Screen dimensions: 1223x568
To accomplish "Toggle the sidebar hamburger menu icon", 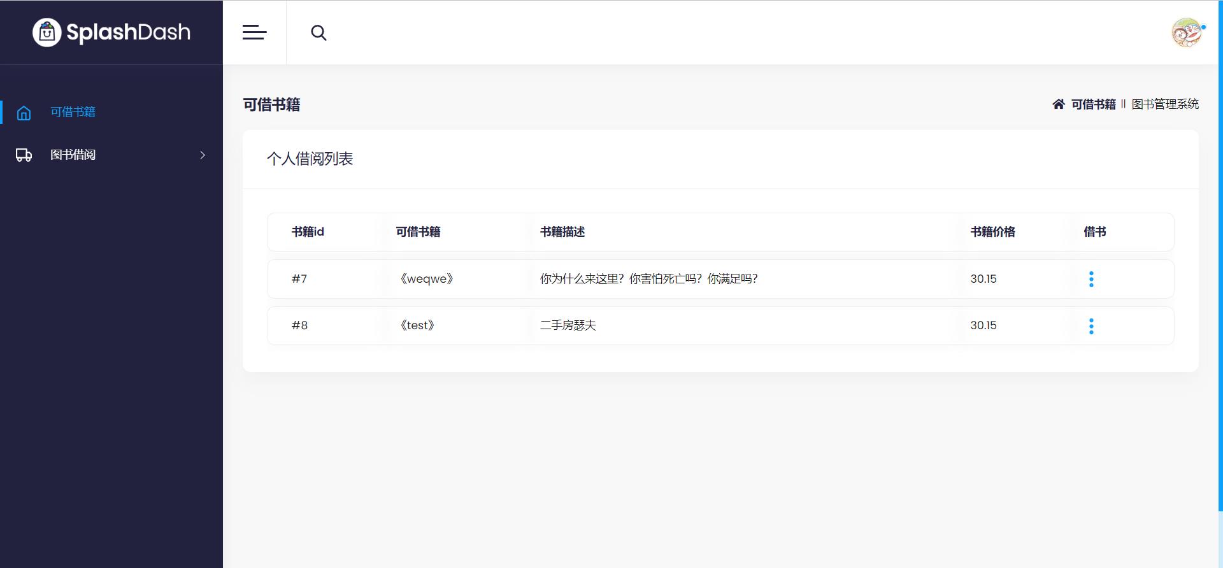I will click(x=254, y=32).
